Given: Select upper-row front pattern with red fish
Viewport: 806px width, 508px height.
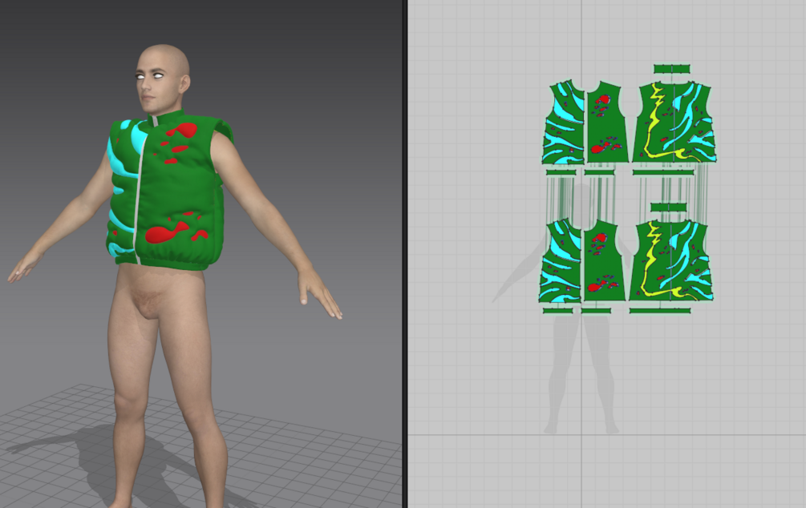Looking at the screenshot, I should click(607, 122).
